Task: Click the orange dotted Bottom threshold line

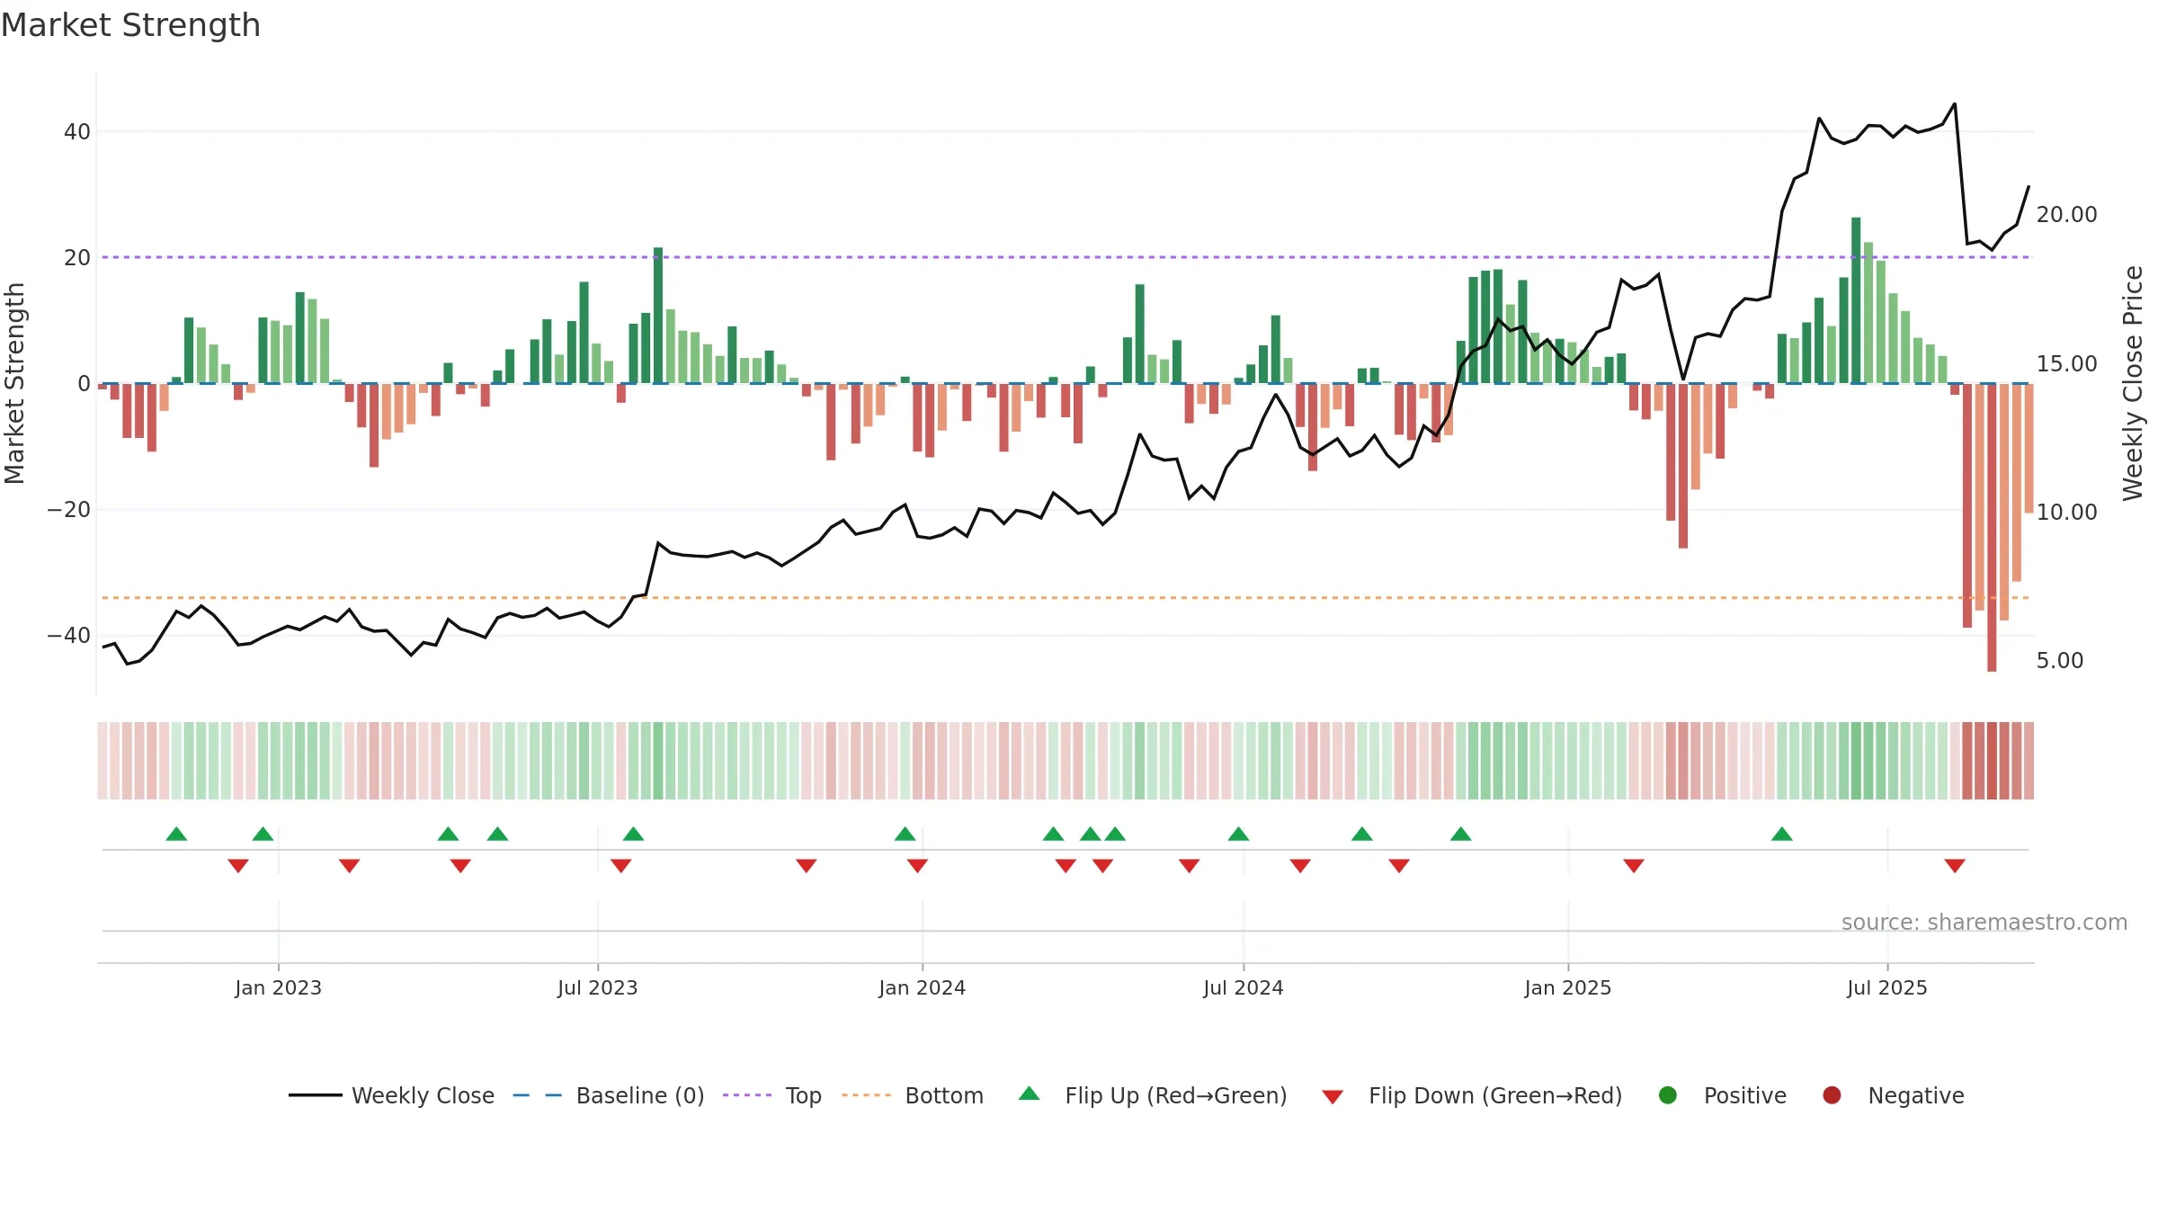Action: 1066,598
